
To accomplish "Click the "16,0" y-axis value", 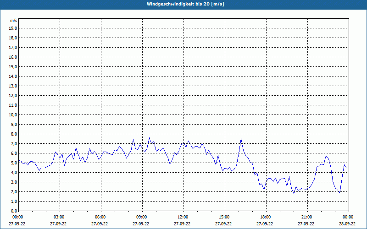I will (x=13, y=57).
